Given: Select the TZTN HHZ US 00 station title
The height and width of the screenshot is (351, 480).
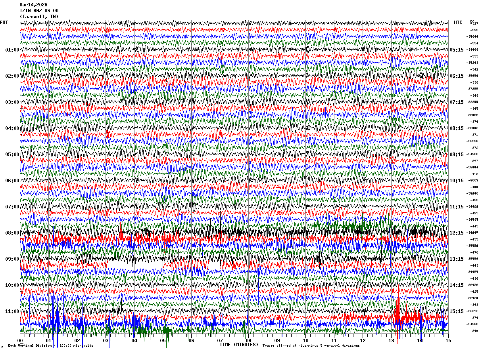Looking at the screenshot, I should 39,11.
